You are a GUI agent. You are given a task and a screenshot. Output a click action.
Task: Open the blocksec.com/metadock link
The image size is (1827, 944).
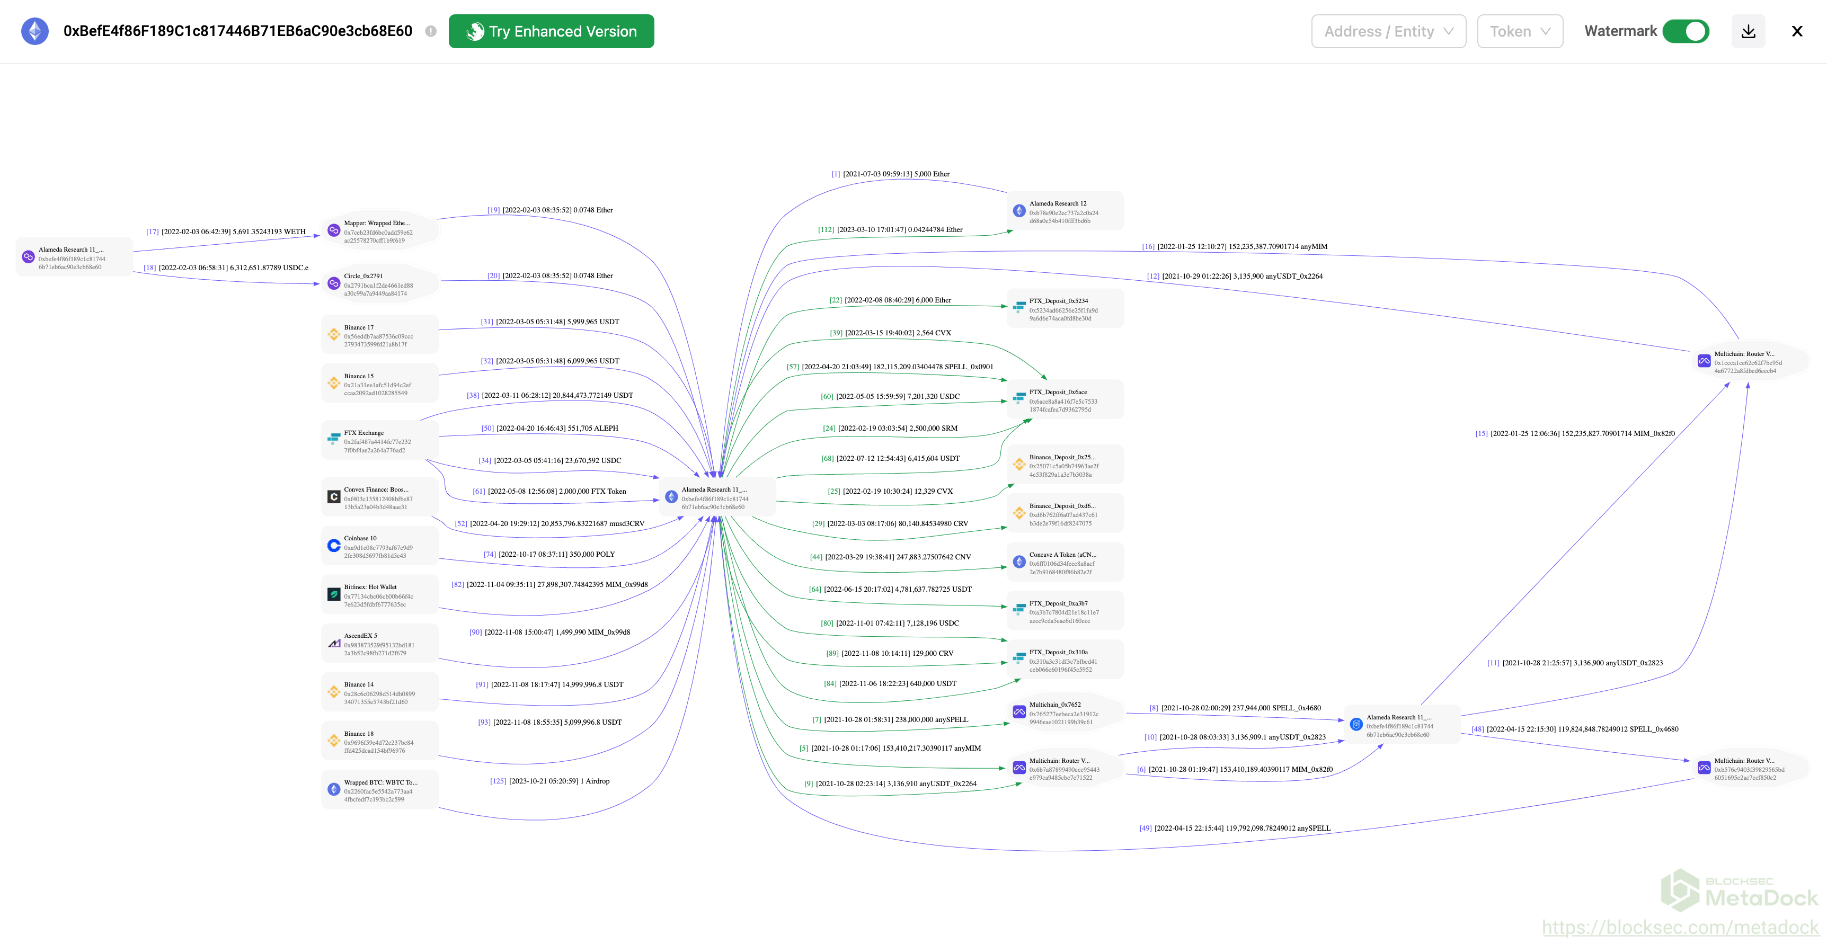pos(1680,927)
